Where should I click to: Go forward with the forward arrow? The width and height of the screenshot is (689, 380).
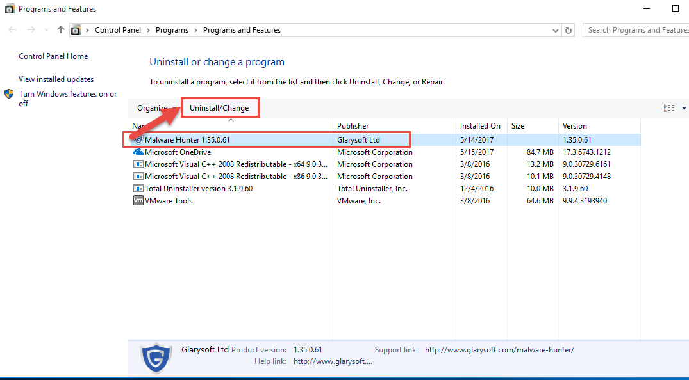(x=31, y=30)
